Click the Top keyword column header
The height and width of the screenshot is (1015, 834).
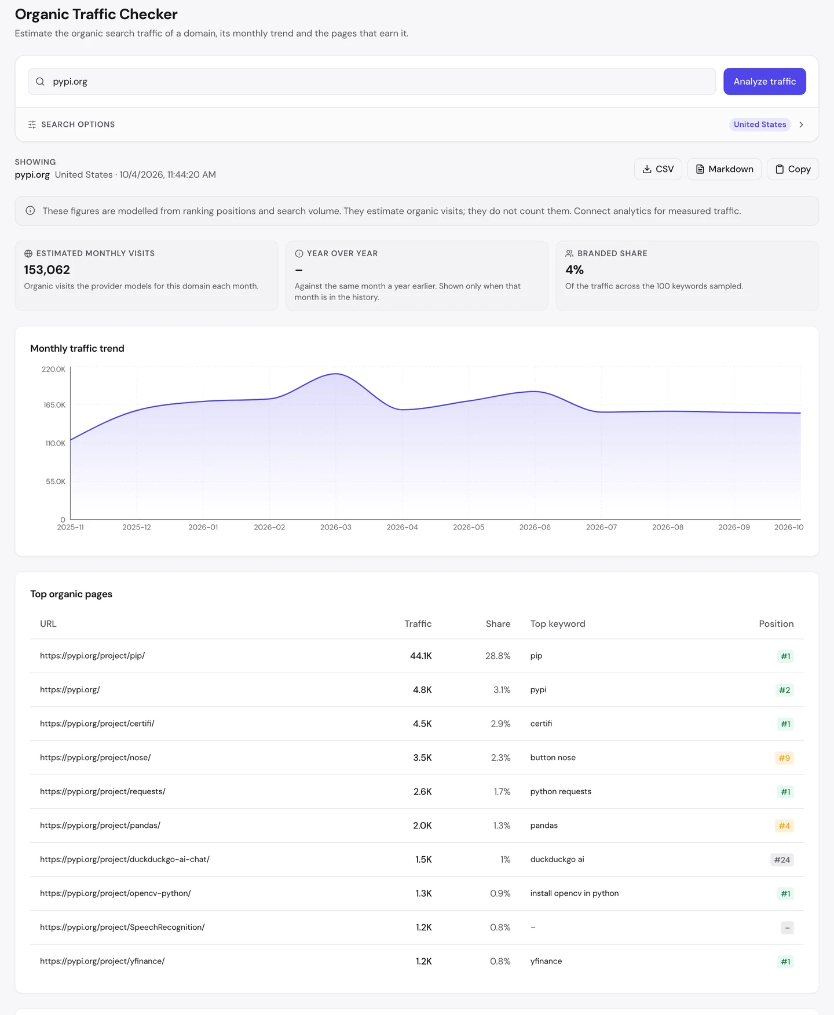coord(558,624)
